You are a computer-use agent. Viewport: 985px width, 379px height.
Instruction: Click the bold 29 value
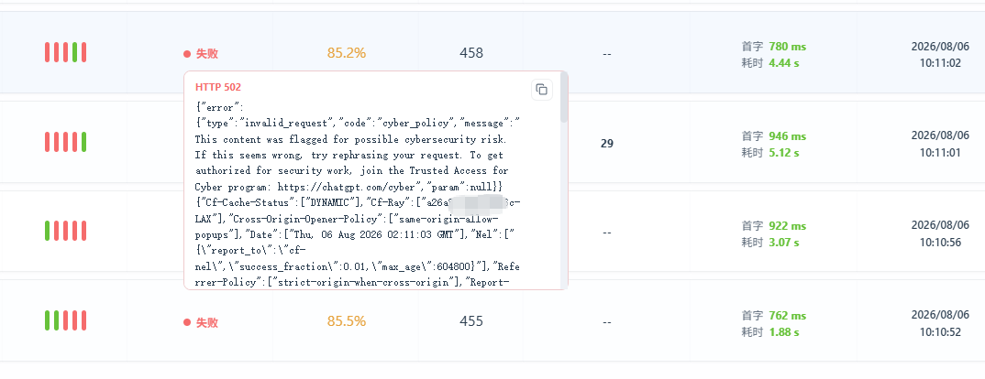607,144
